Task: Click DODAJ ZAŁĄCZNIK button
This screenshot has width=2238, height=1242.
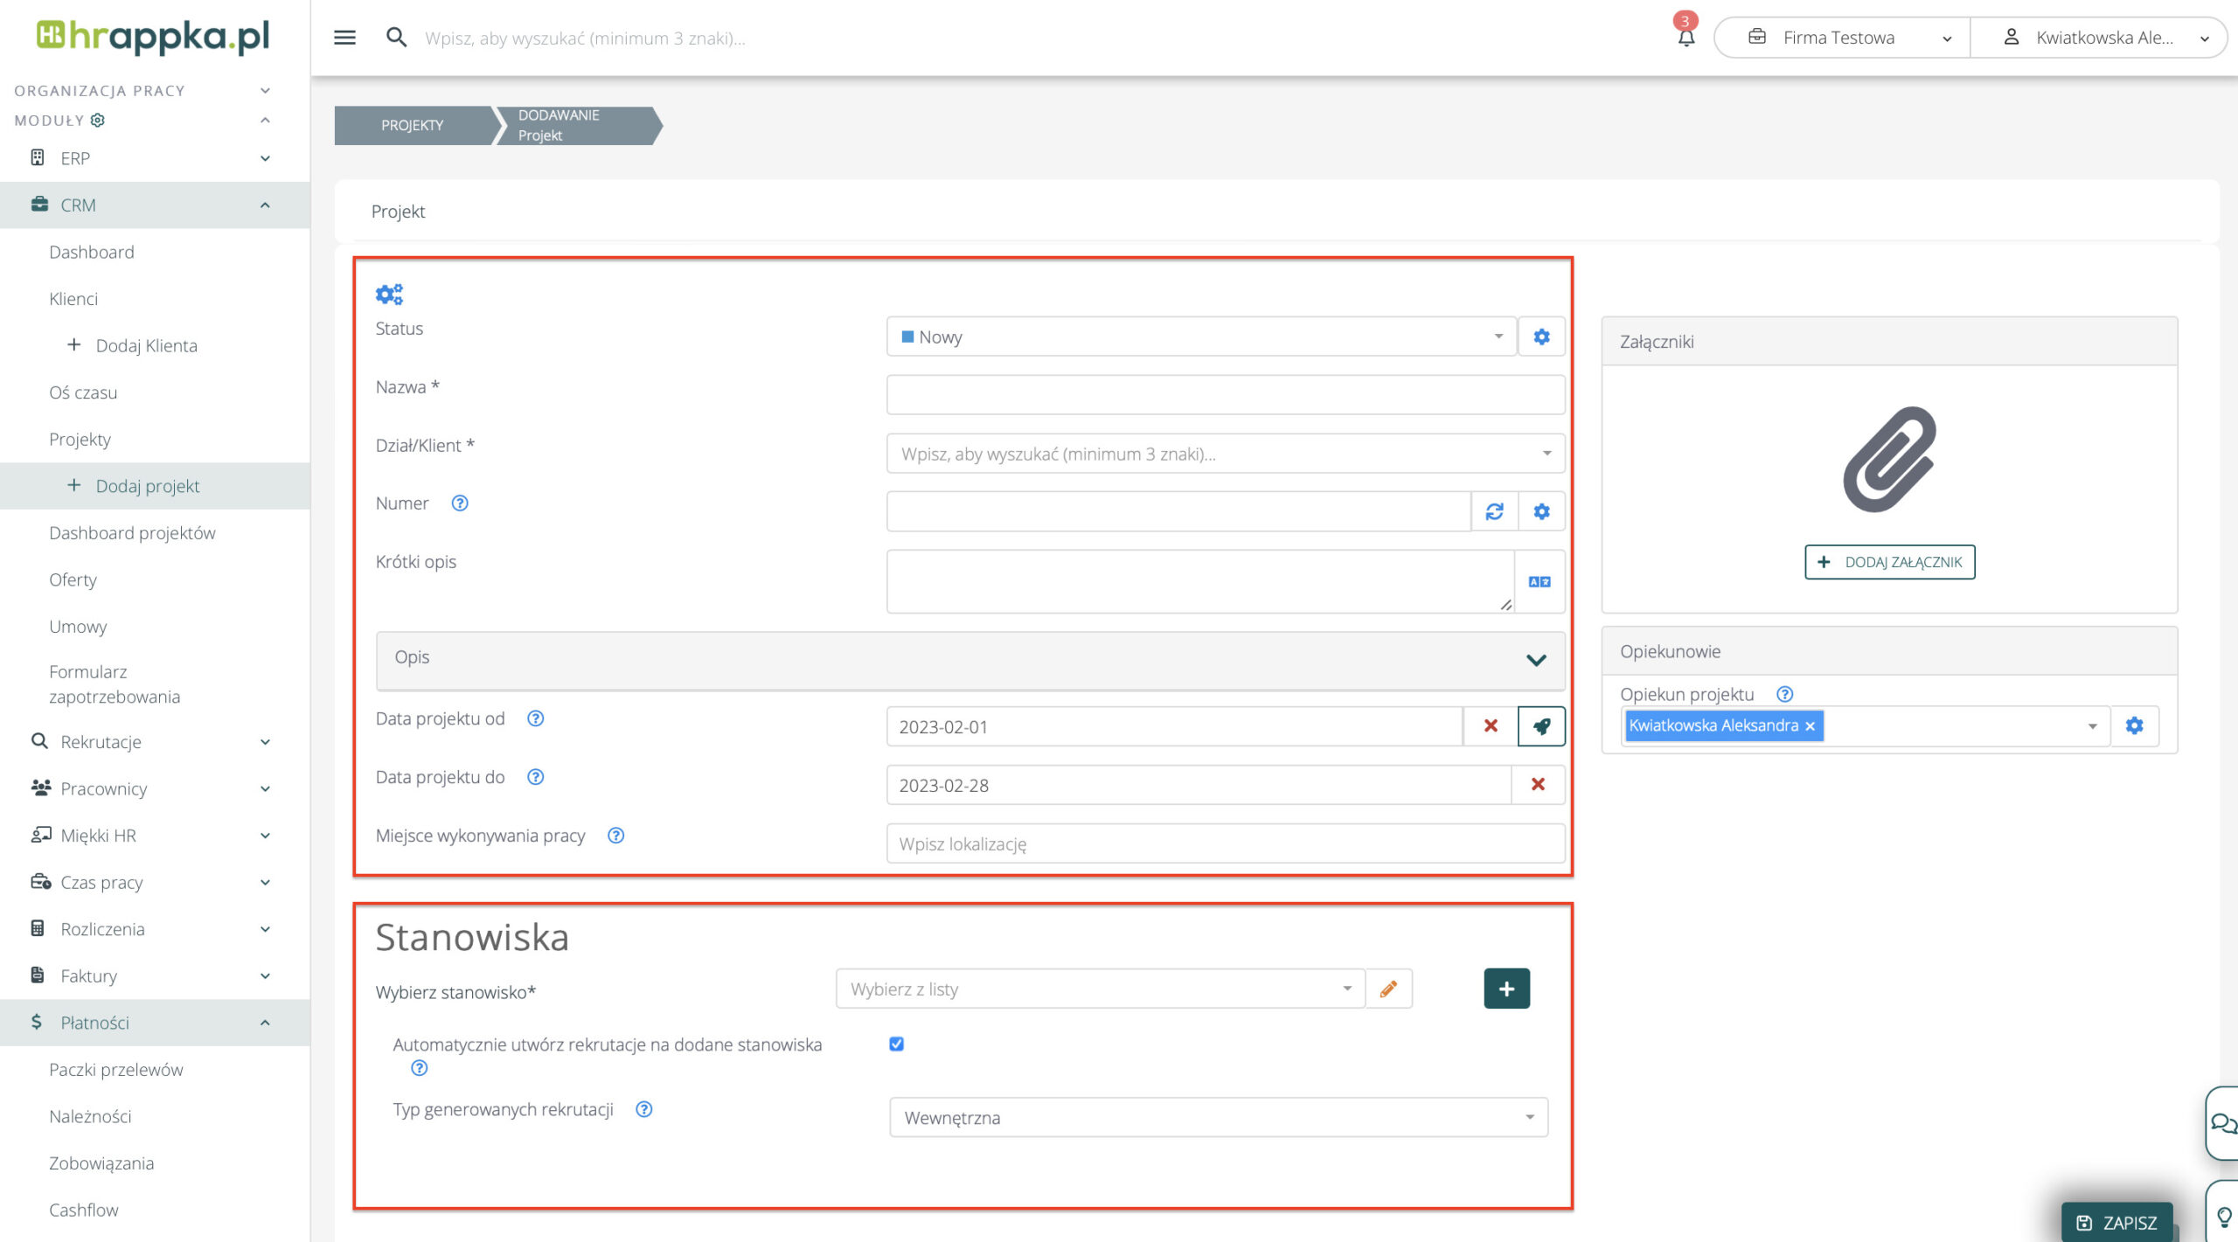Action: (x=1889, y=562)
